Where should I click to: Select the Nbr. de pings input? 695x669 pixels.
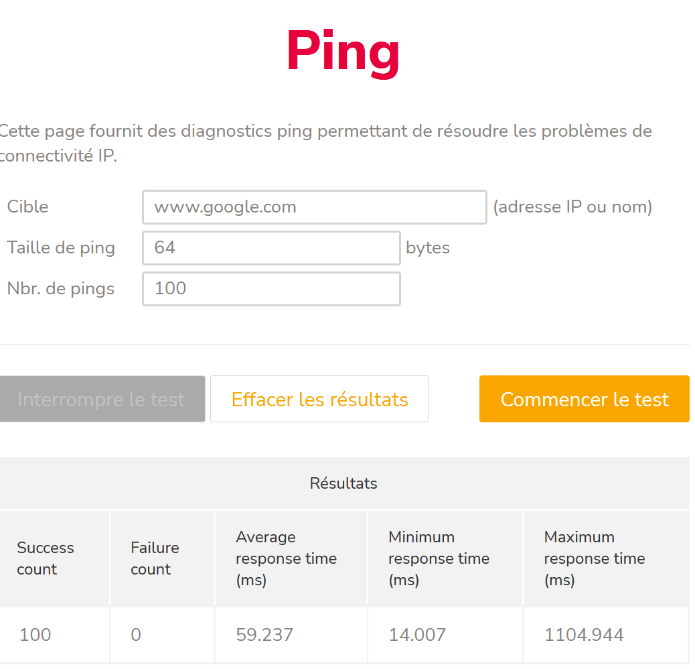pos(271,289)
